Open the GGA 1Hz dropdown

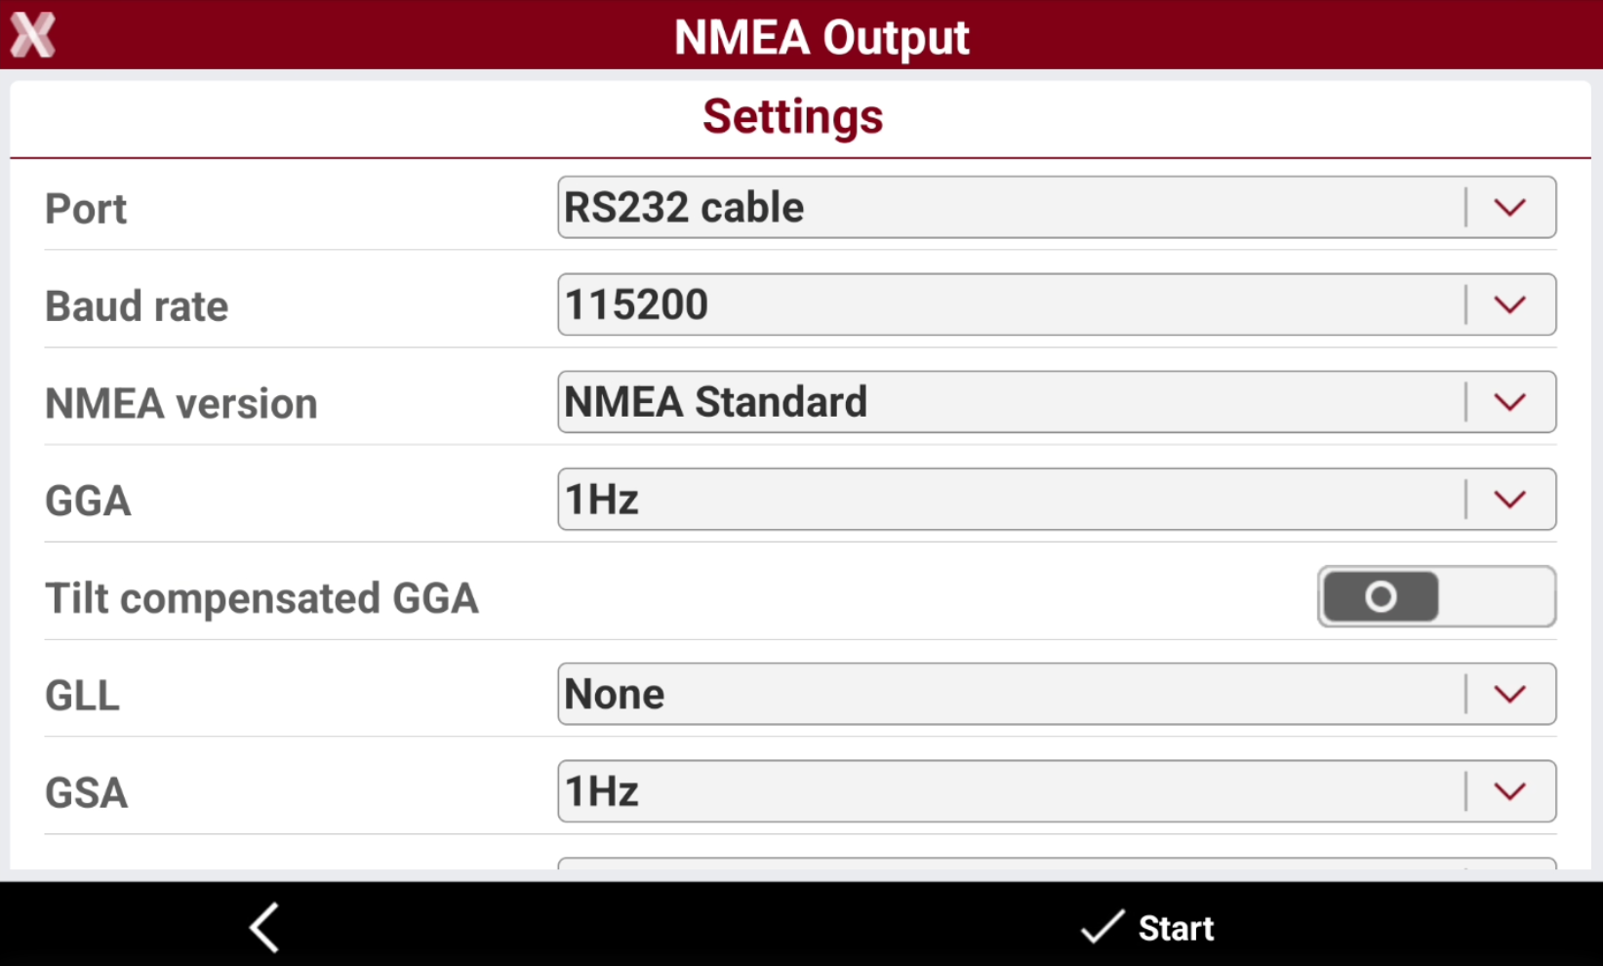click(1057, 500)
